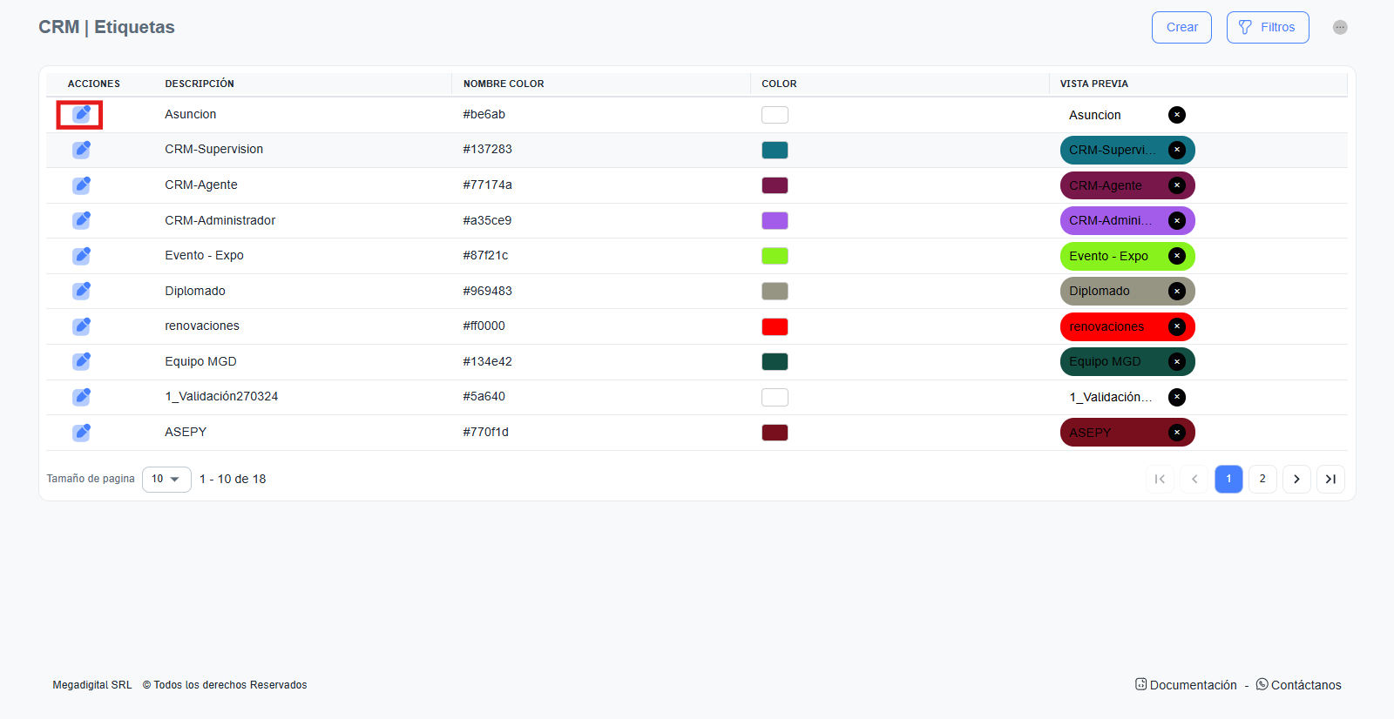
Task: Remove the CRM-Agente preview chip
Action: pyautogui.click(x=1176, y=185)
